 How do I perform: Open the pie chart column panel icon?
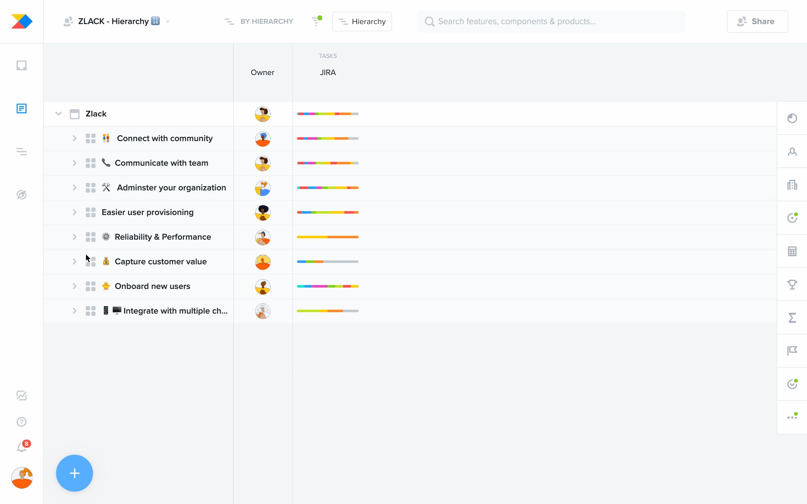792,118
